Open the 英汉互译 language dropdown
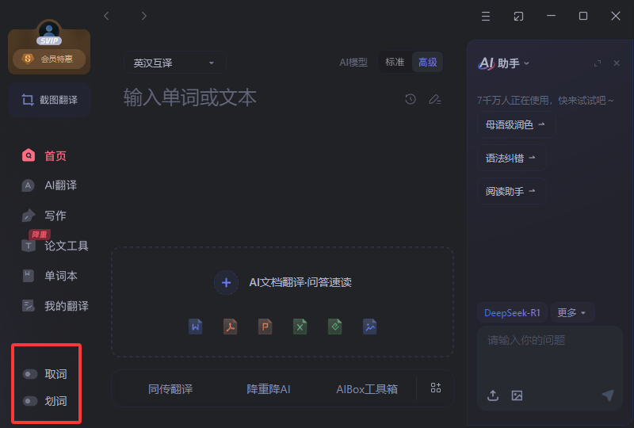This screenshot has height=428, width=634. click(174, 63)
